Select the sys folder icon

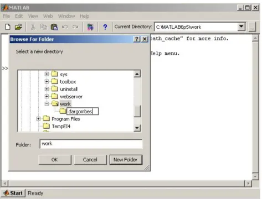click(55, 74)
